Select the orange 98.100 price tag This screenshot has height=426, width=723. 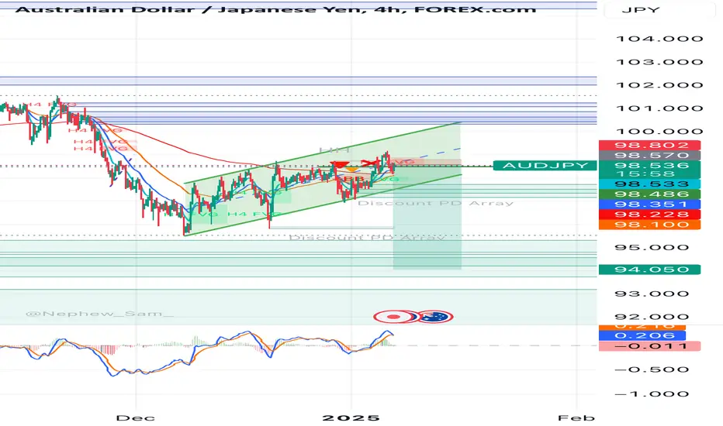coord(649,225)
